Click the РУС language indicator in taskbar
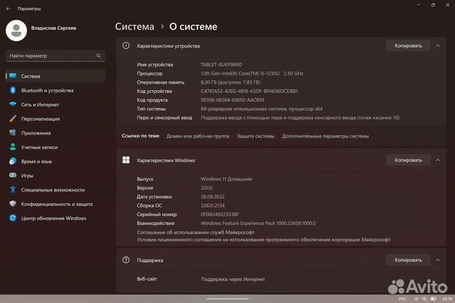Screen dimensions: 455x303 point(403,299)
